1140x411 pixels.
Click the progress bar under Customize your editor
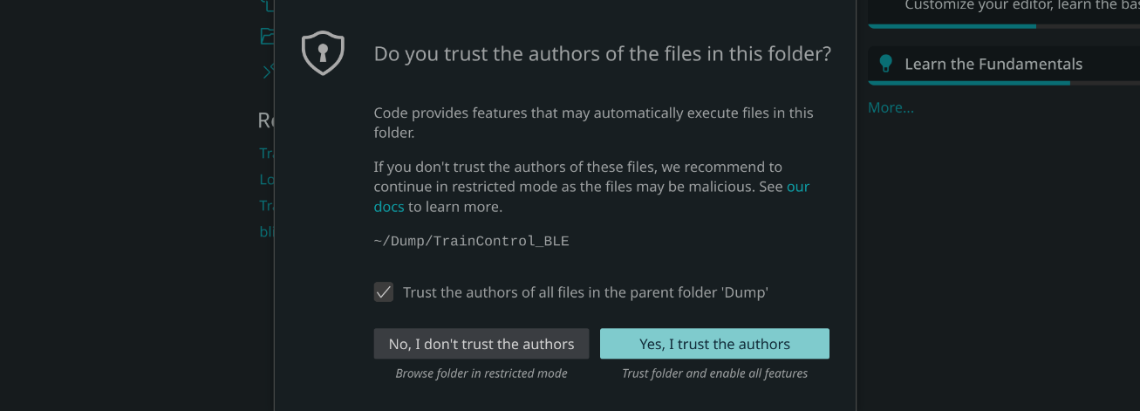1004,26
